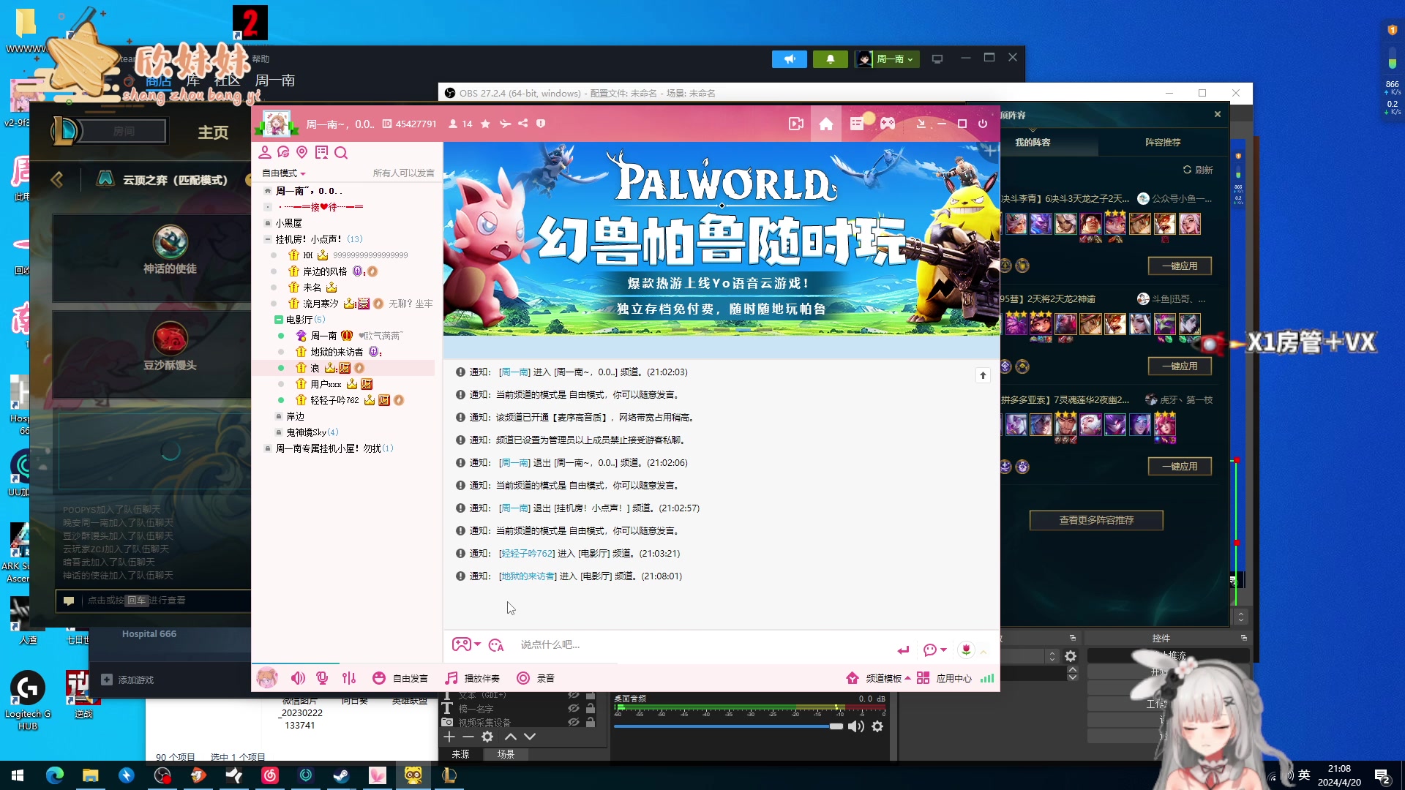Open the chat font emoji-A icon

(x=496, y=645)
